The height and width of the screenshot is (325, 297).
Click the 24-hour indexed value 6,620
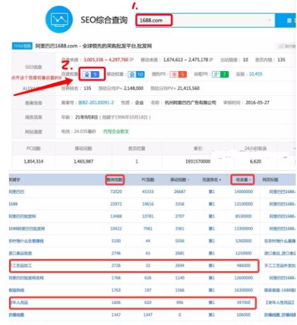click(256, 161)
